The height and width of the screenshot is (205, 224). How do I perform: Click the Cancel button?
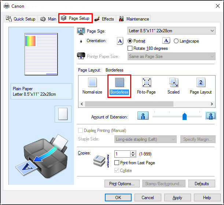148,198
